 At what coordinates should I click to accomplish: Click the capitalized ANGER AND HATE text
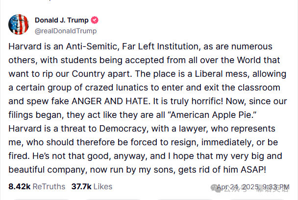coord(110,101)
